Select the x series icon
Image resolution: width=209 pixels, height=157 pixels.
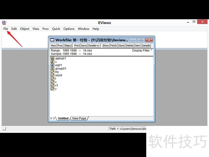click(x=53, y=82)
